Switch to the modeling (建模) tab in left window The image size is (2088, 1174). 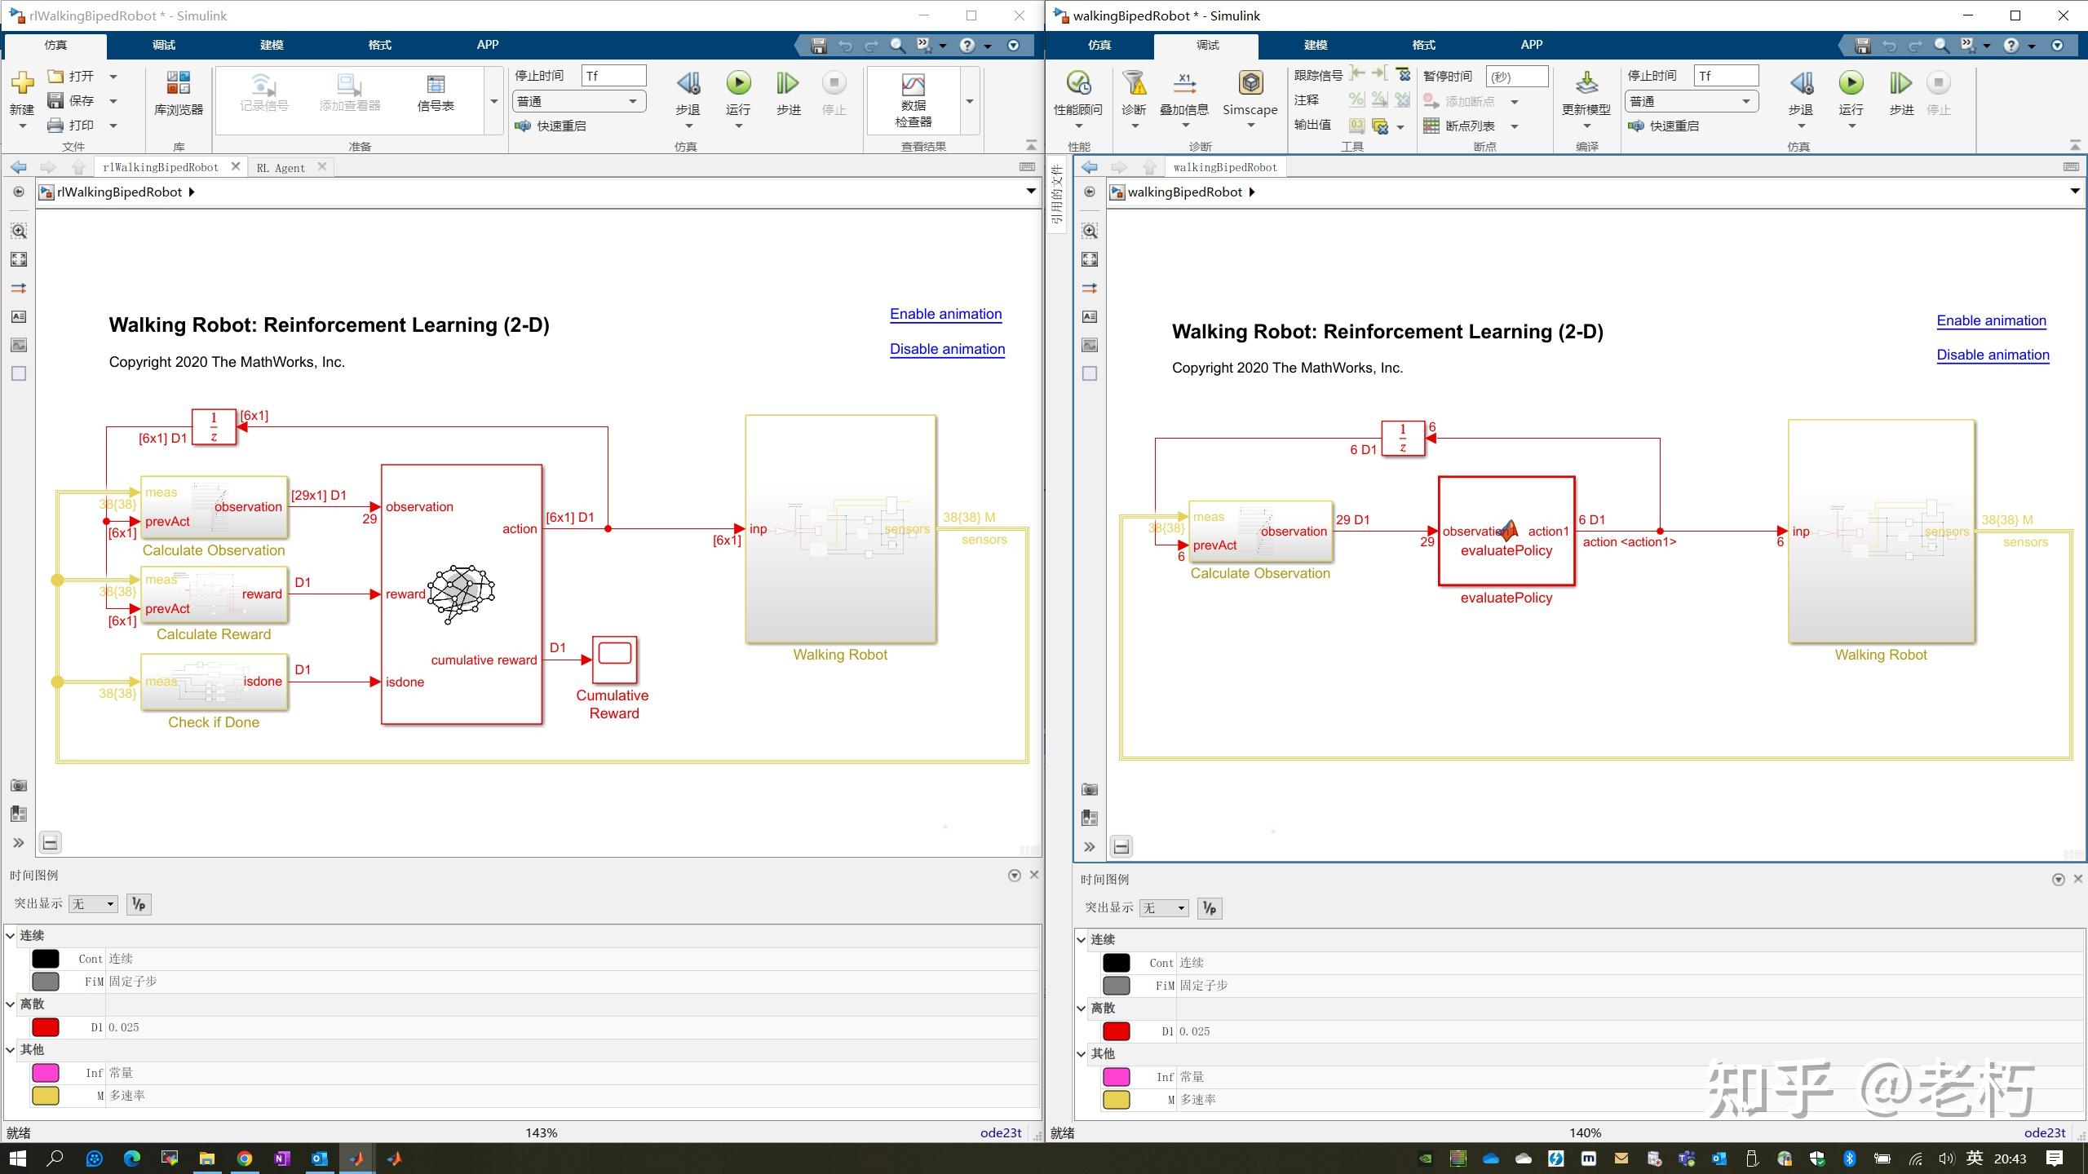pyautogui.click(x=272, y=45)
